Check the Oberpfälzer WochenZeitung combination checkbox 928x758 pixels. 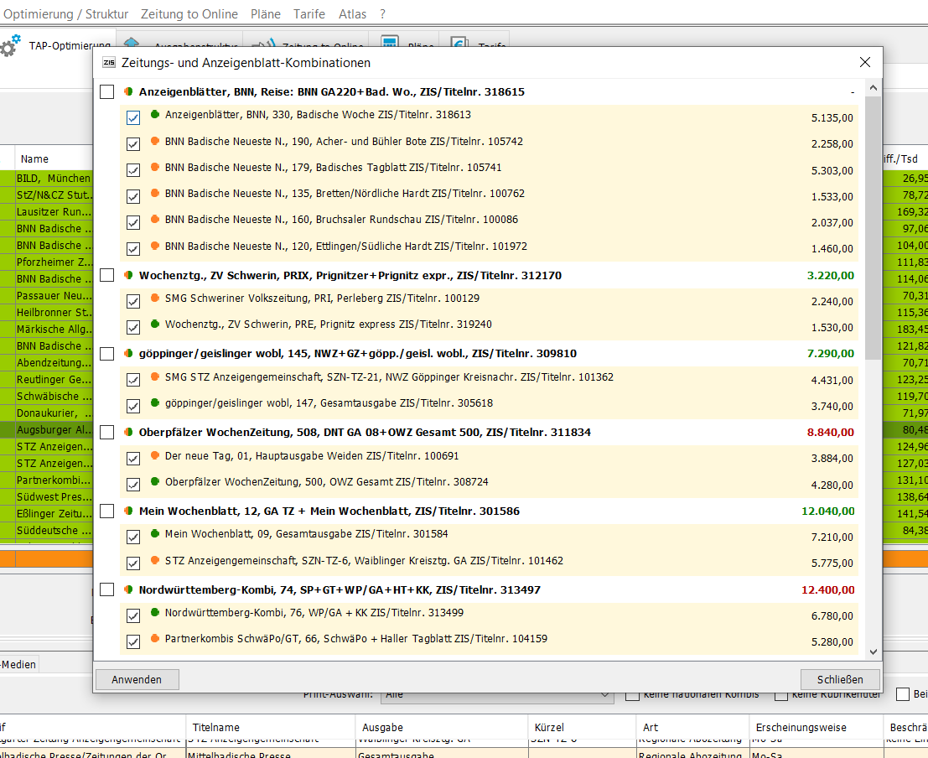[106, 433]
